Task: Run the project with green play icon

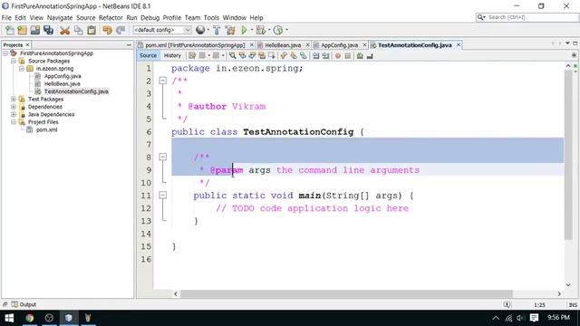Action: (x=244, y=30)
